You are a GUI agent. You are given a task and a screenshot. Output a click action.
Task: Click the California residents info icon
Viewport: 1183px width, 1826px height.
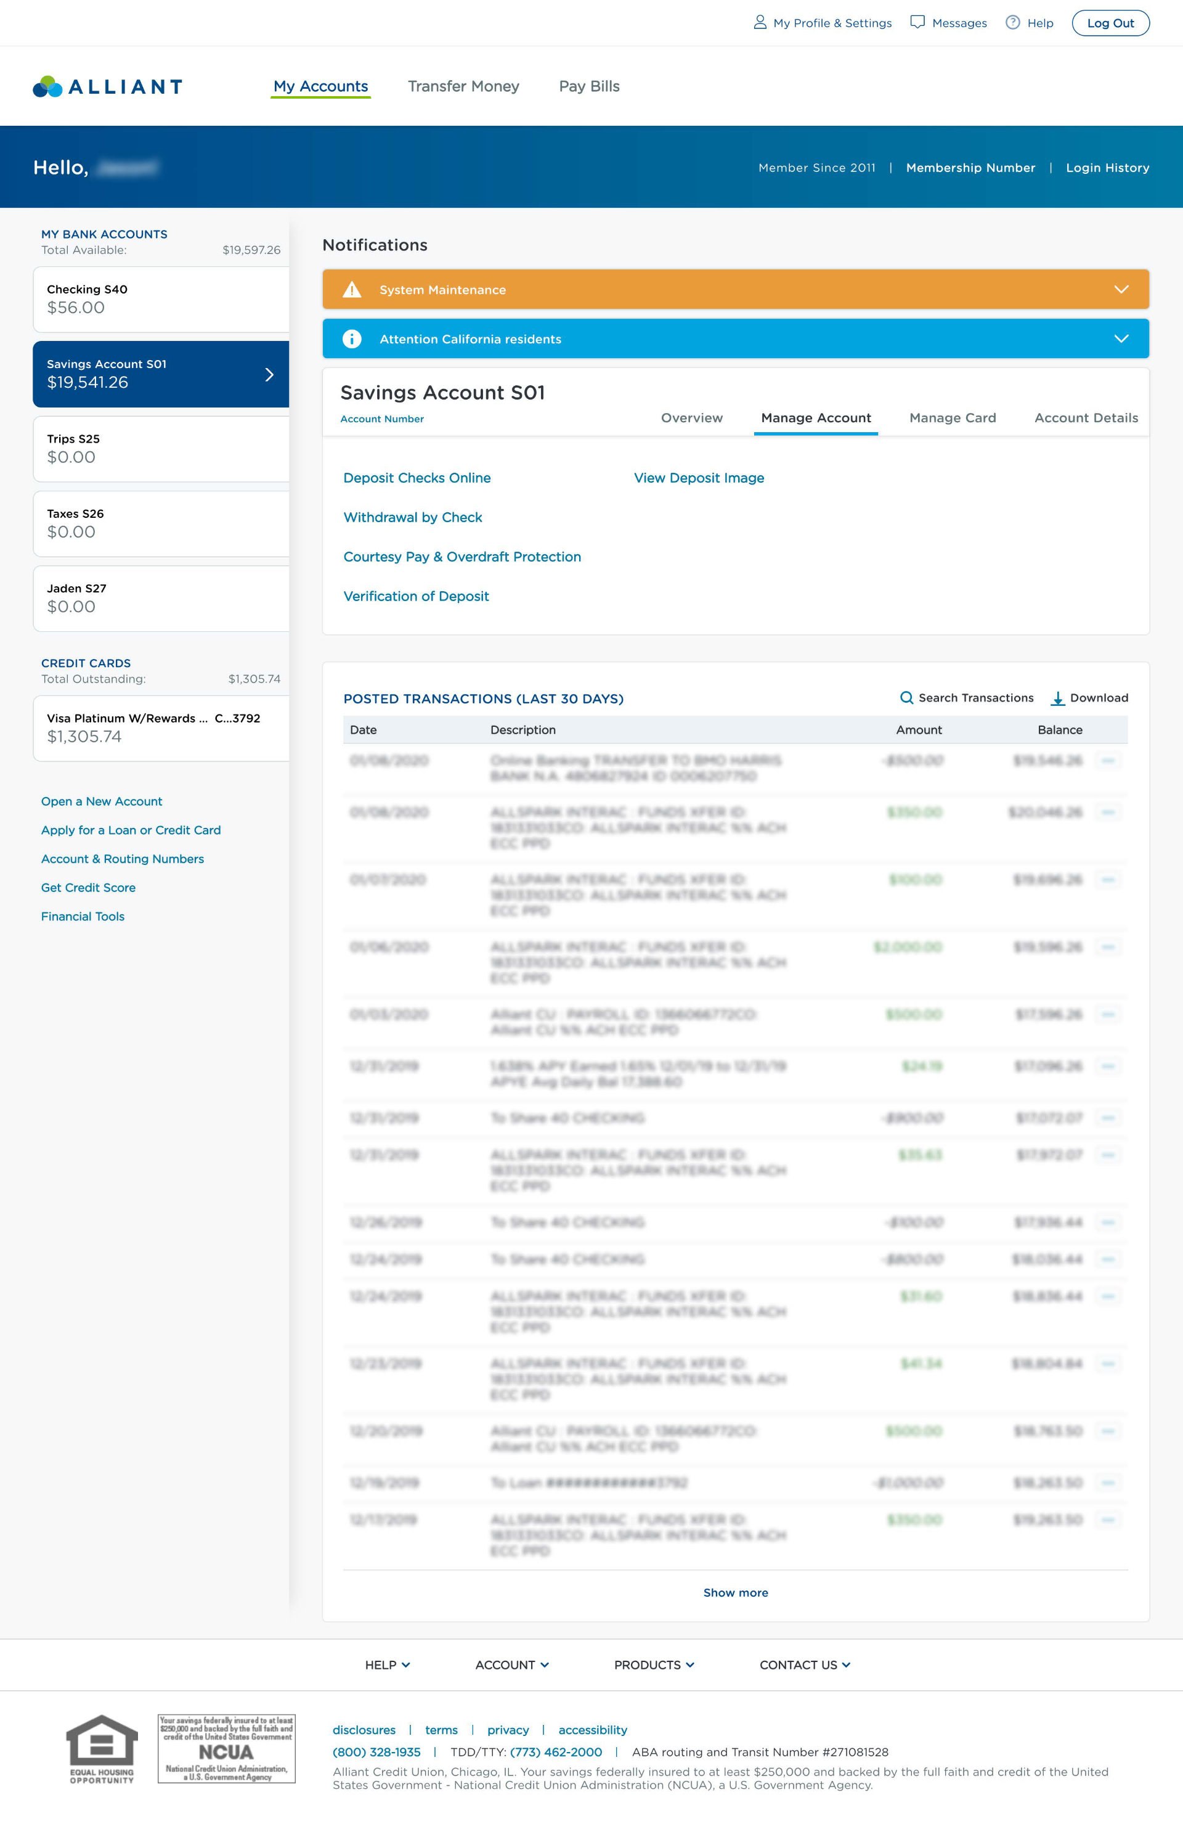pyautogui.click(x=352, y=338)
